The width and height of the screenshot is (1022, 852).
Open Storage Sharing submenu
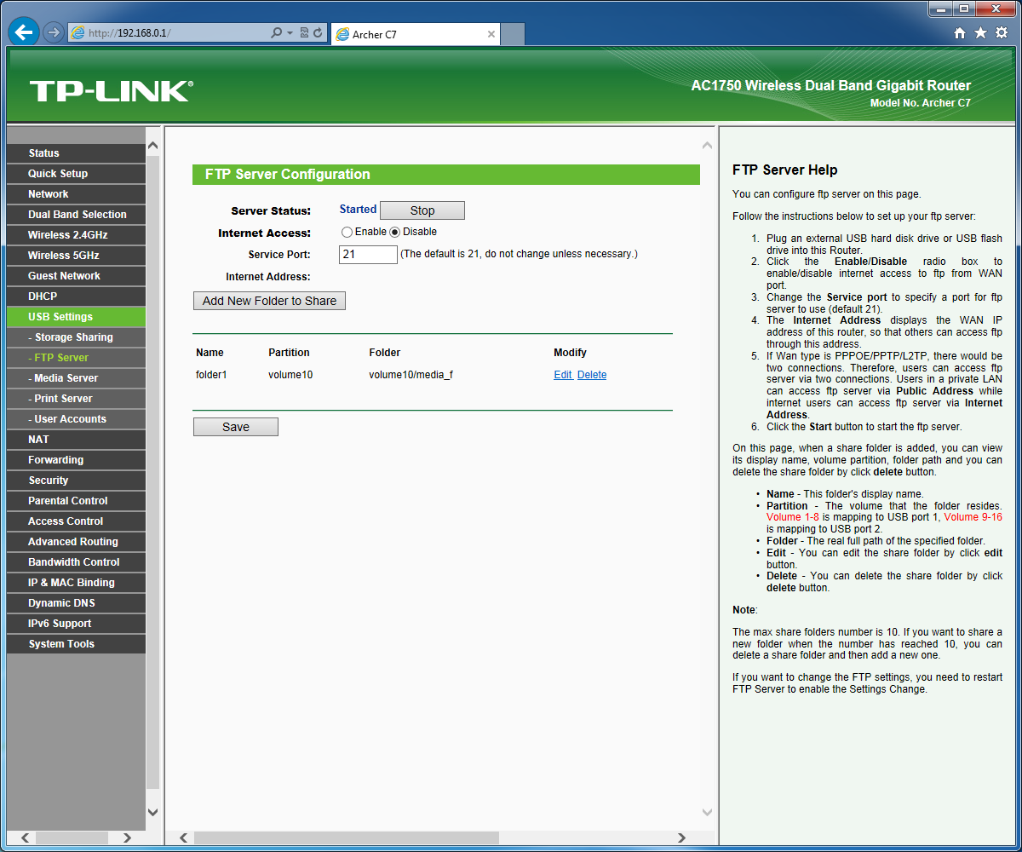coord(76,337)
